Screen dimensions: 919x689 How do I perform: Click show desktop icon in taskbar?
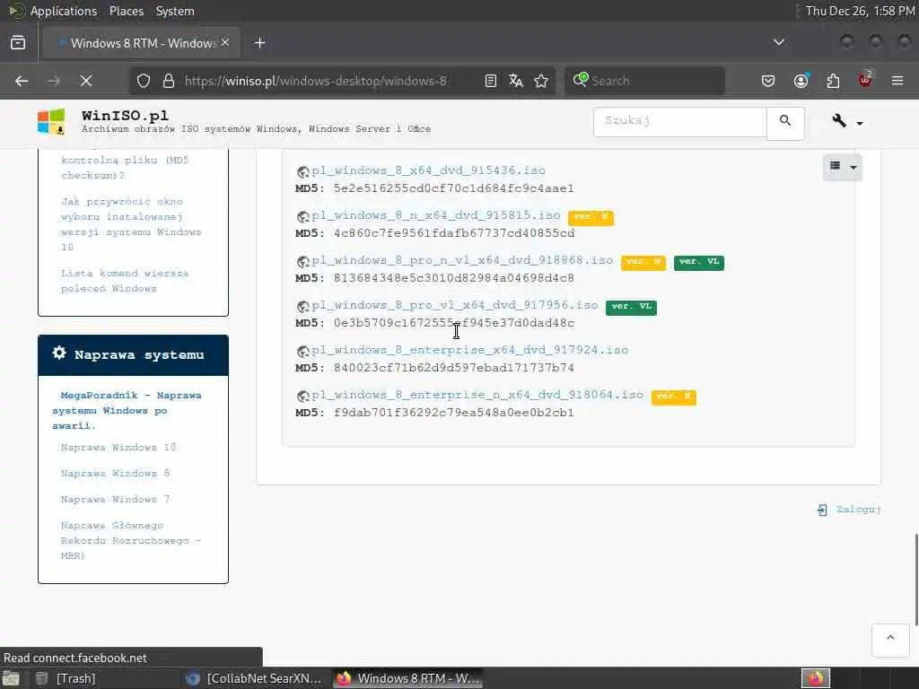click(x=11, y=678)
